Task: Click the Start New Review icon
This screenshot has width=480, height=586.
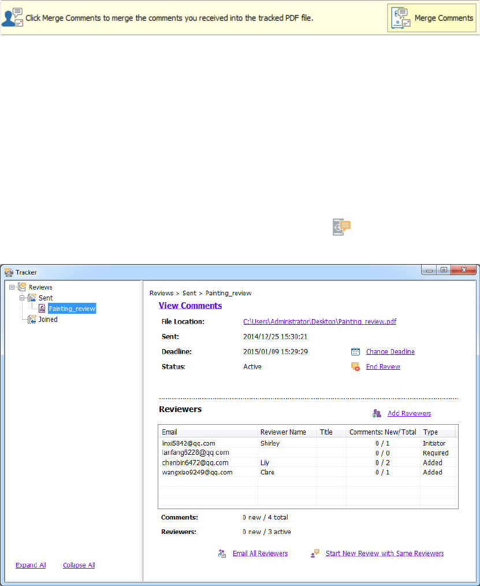Action: click(x=315, y=554)
